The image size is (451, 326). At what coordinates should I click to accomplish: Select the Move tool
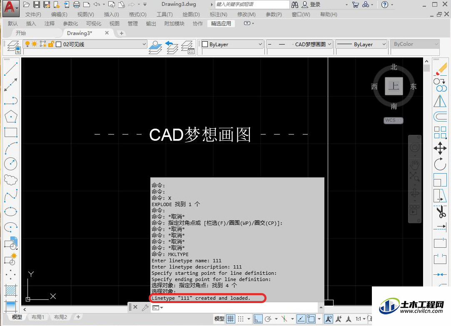440,148
